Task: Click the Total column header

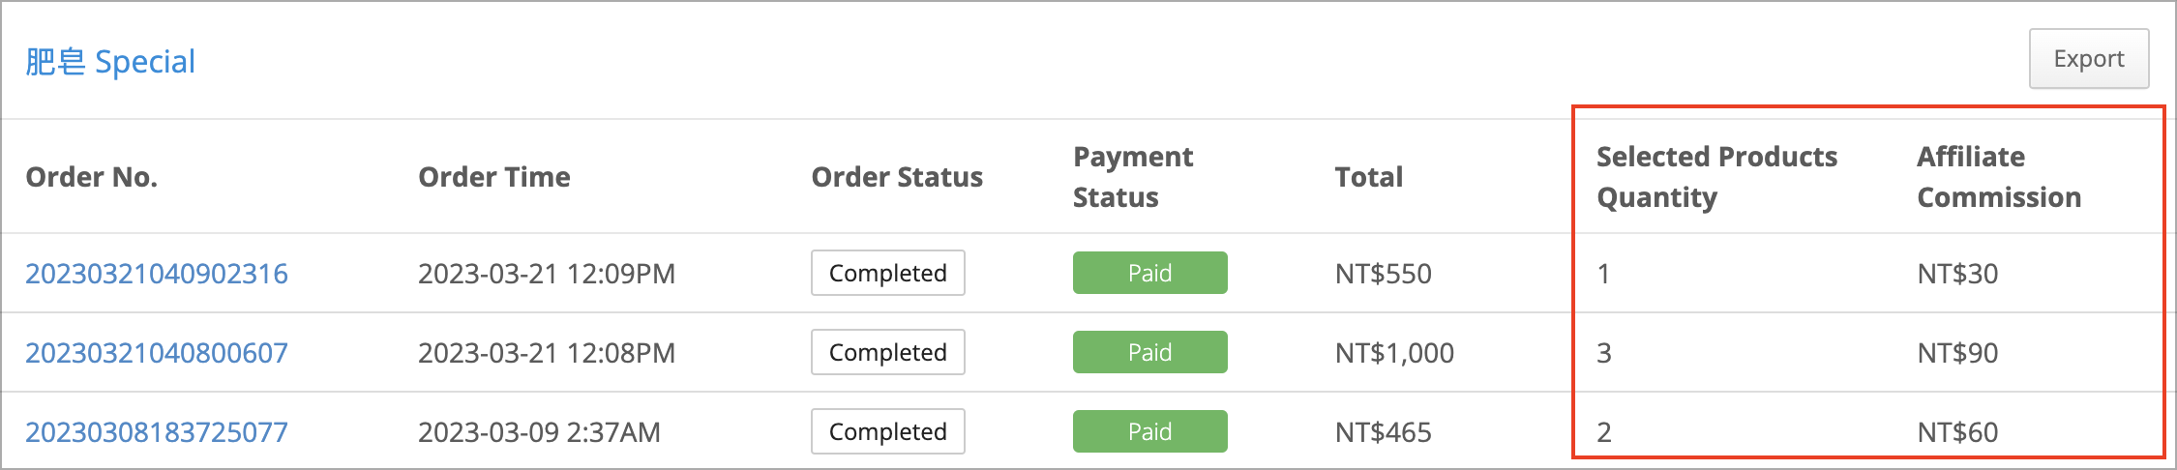Action: coord(1369,177)
